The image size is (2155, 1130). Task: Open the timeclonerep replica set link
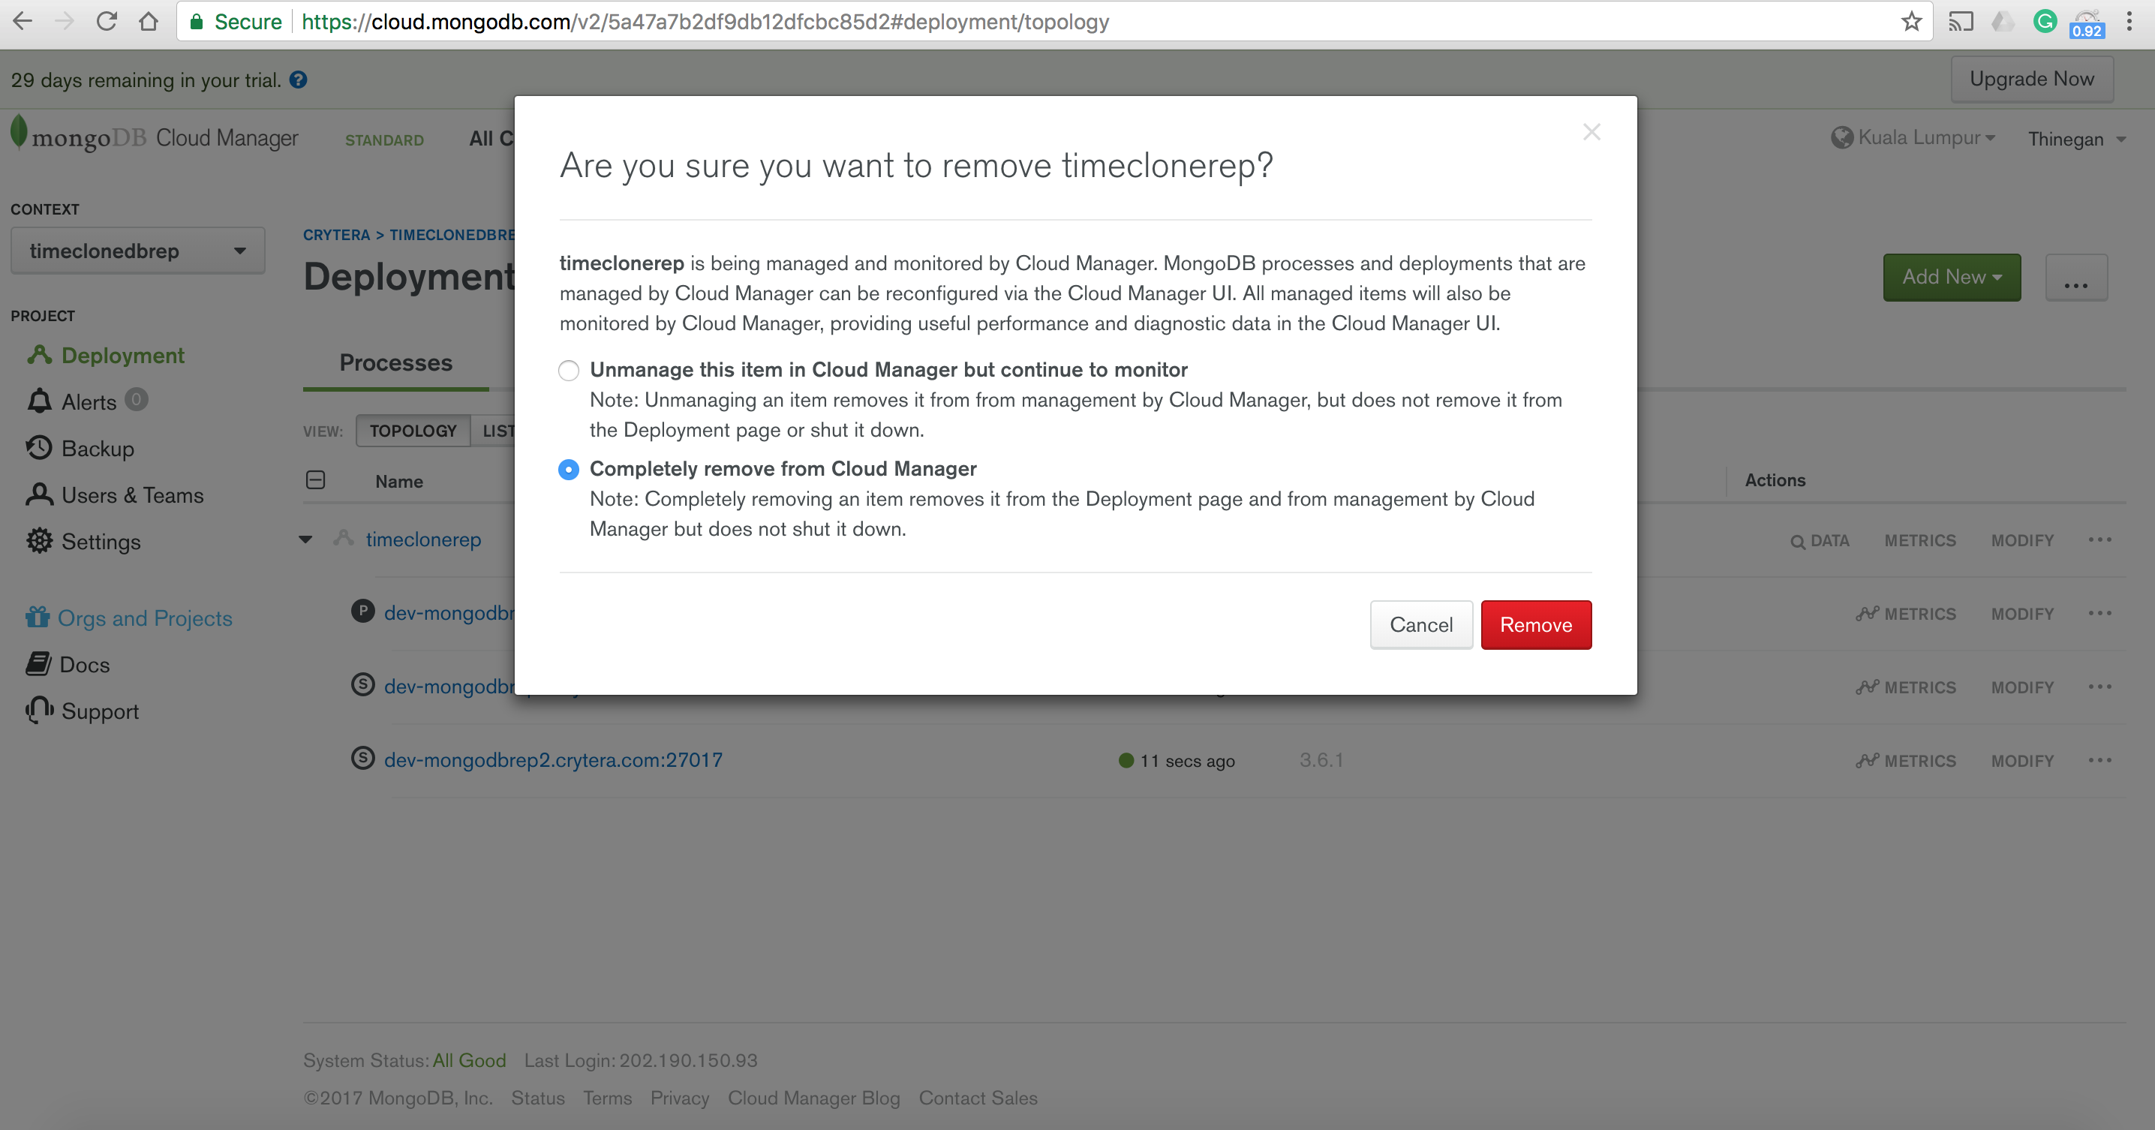pos(423,539)
